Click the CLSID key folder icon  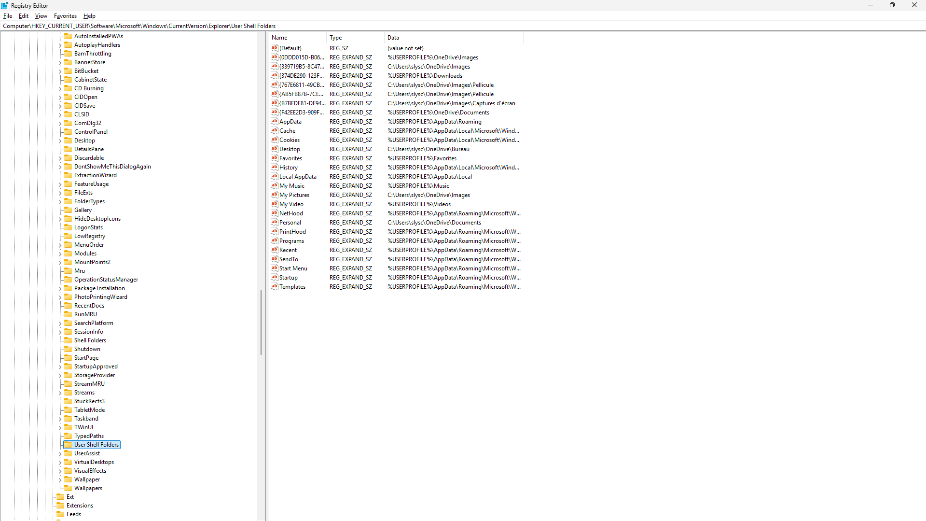[68, 114]
